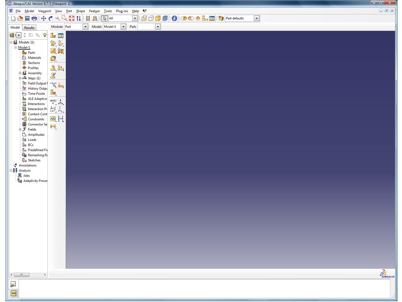Image resolution: width=402 pixels, height=302 pixels.
Task: Select the Create Round or Fillet tool
Action: [x=53, y=59]
